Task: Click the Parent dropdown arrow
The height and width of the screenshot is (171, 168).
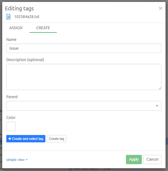Action: click(x=157, y=106)
